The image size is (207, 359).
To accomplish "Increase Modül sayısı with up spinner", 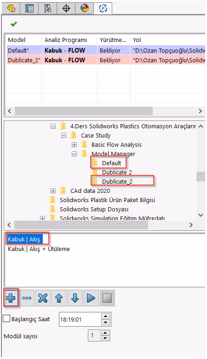I will click(105, 333).
